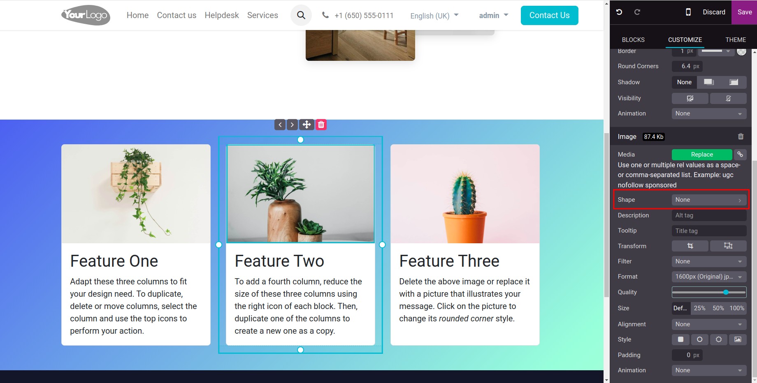The height and width of the screenshot is (383, 757).
Task: Set image Size to 100%
Action: pos(737,308)
